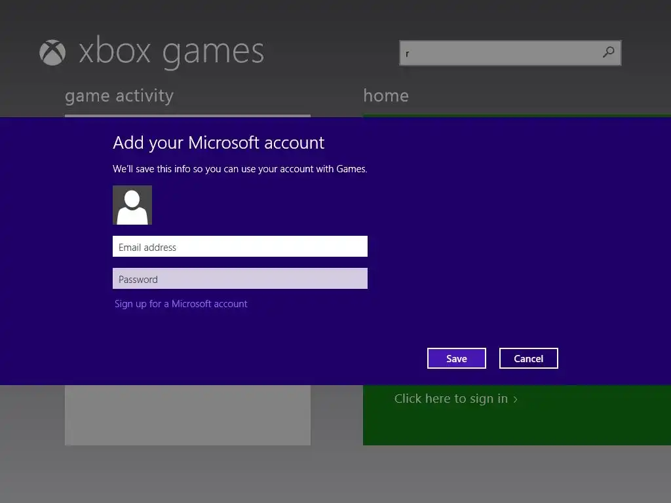Click the gray game activity tile
The image size is (671, 503).
(x=187, y=415)
